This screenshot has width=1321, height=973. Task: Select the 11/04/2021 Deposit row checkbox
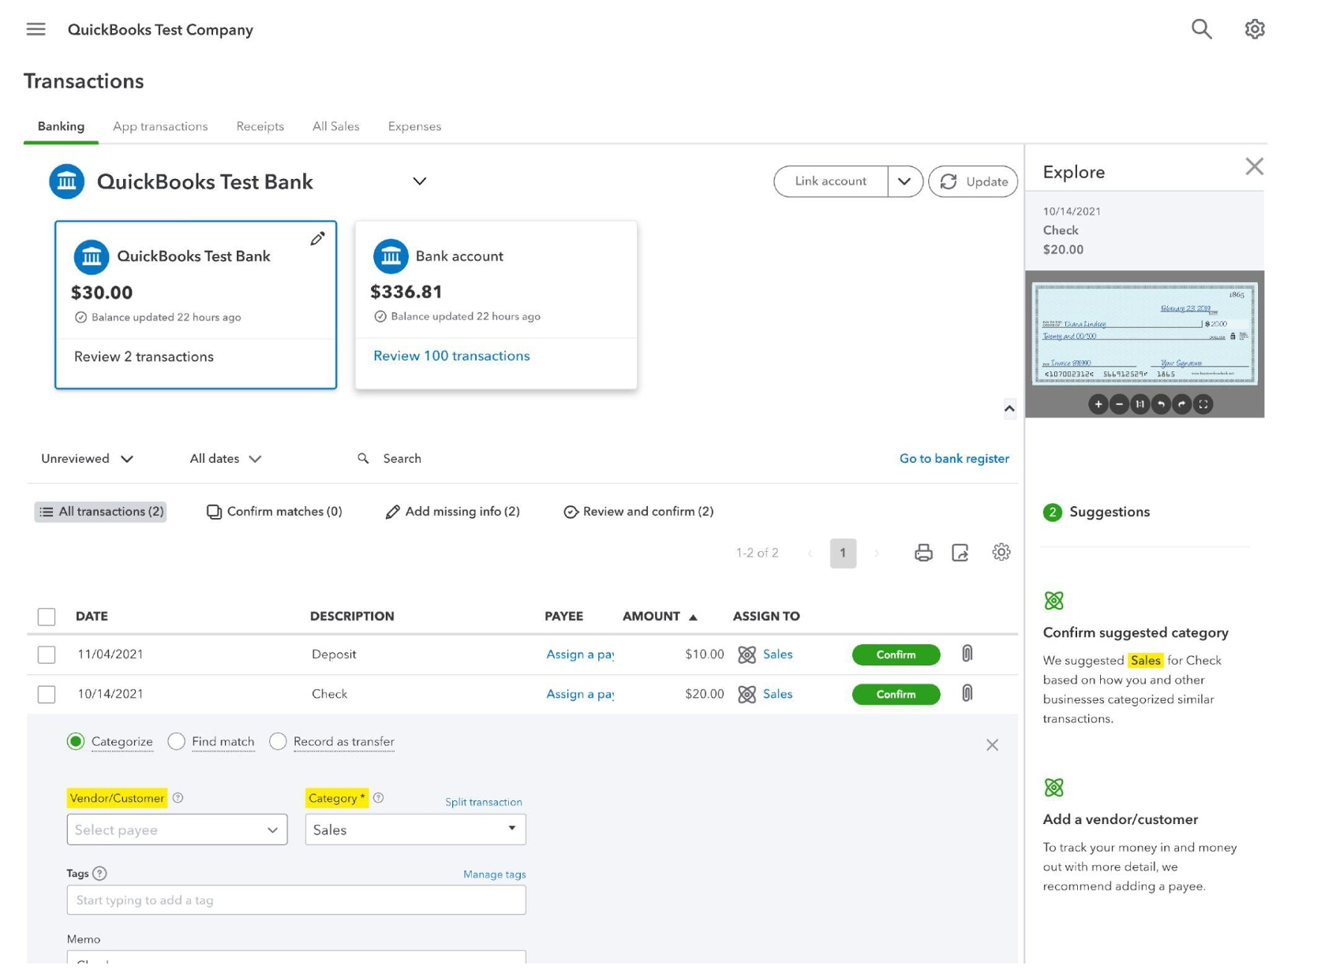click(47, 654)
